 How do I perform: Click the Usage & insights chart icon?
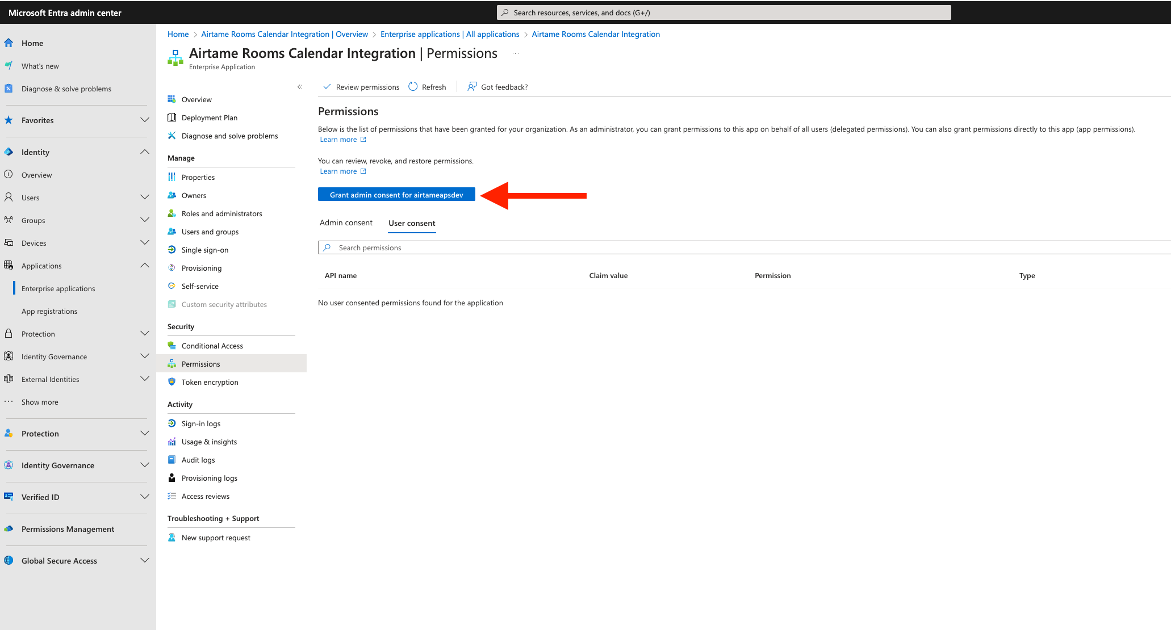point(172,442)
